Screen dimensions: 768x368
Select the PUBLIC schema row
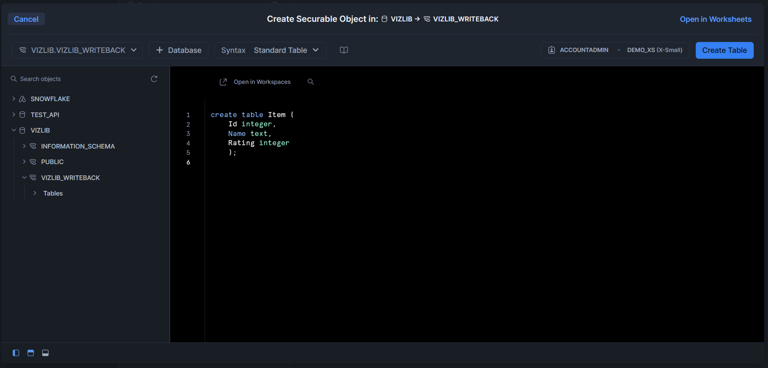(52, 162)
